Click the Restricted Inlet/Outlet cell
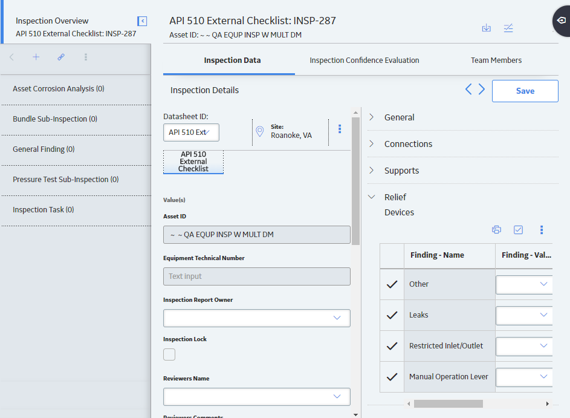The height and width of the screenshot is (418, 570). point(450,346)
